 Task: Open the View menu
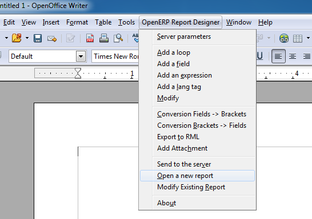[29, 22]
